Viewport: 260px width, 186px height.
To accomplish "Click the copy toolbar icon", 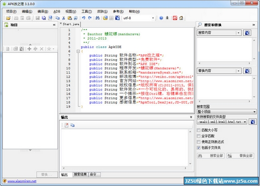I will point(57,18).
